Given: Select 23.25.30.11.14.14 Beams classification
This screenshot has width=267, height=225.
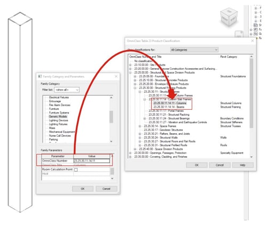Looking at the screenshot, I should point(169,107).
